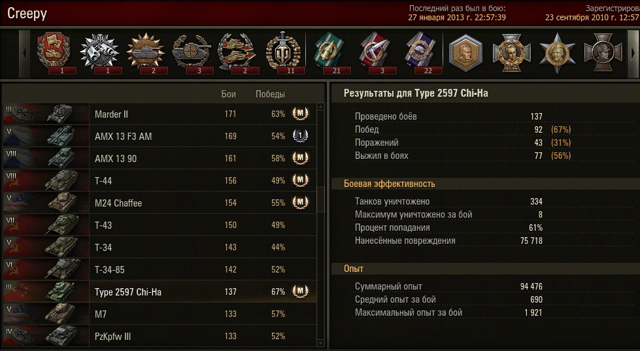Select the sniper crosshair tank medal

(x=191, y=52)
